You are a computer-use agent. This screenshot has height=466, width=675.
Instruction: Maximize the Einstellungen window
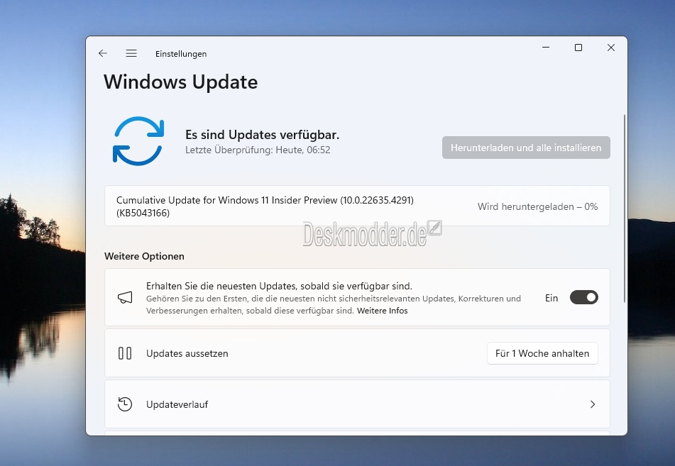[578, 48]
